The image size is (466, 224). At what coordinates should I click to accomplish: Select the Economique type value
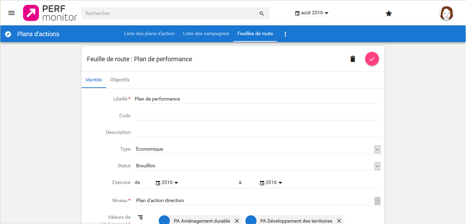pos(150,149)
